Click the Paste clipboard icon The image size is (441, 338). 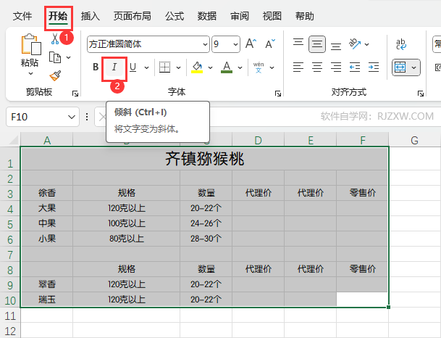[31, 44]
